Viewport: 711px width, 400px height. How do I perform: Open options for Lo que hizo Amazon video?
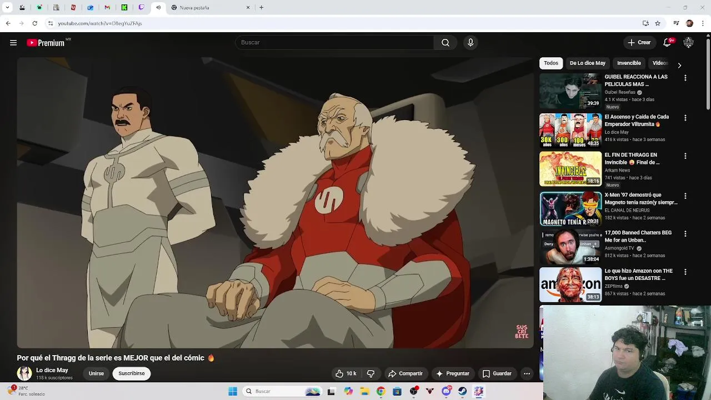(685, 272)
